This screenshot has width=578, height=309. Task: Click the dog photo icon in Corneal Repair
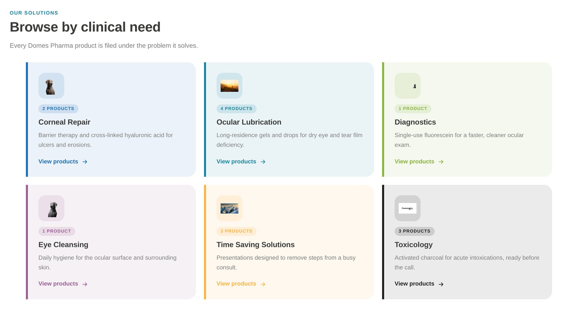point(51,86)
